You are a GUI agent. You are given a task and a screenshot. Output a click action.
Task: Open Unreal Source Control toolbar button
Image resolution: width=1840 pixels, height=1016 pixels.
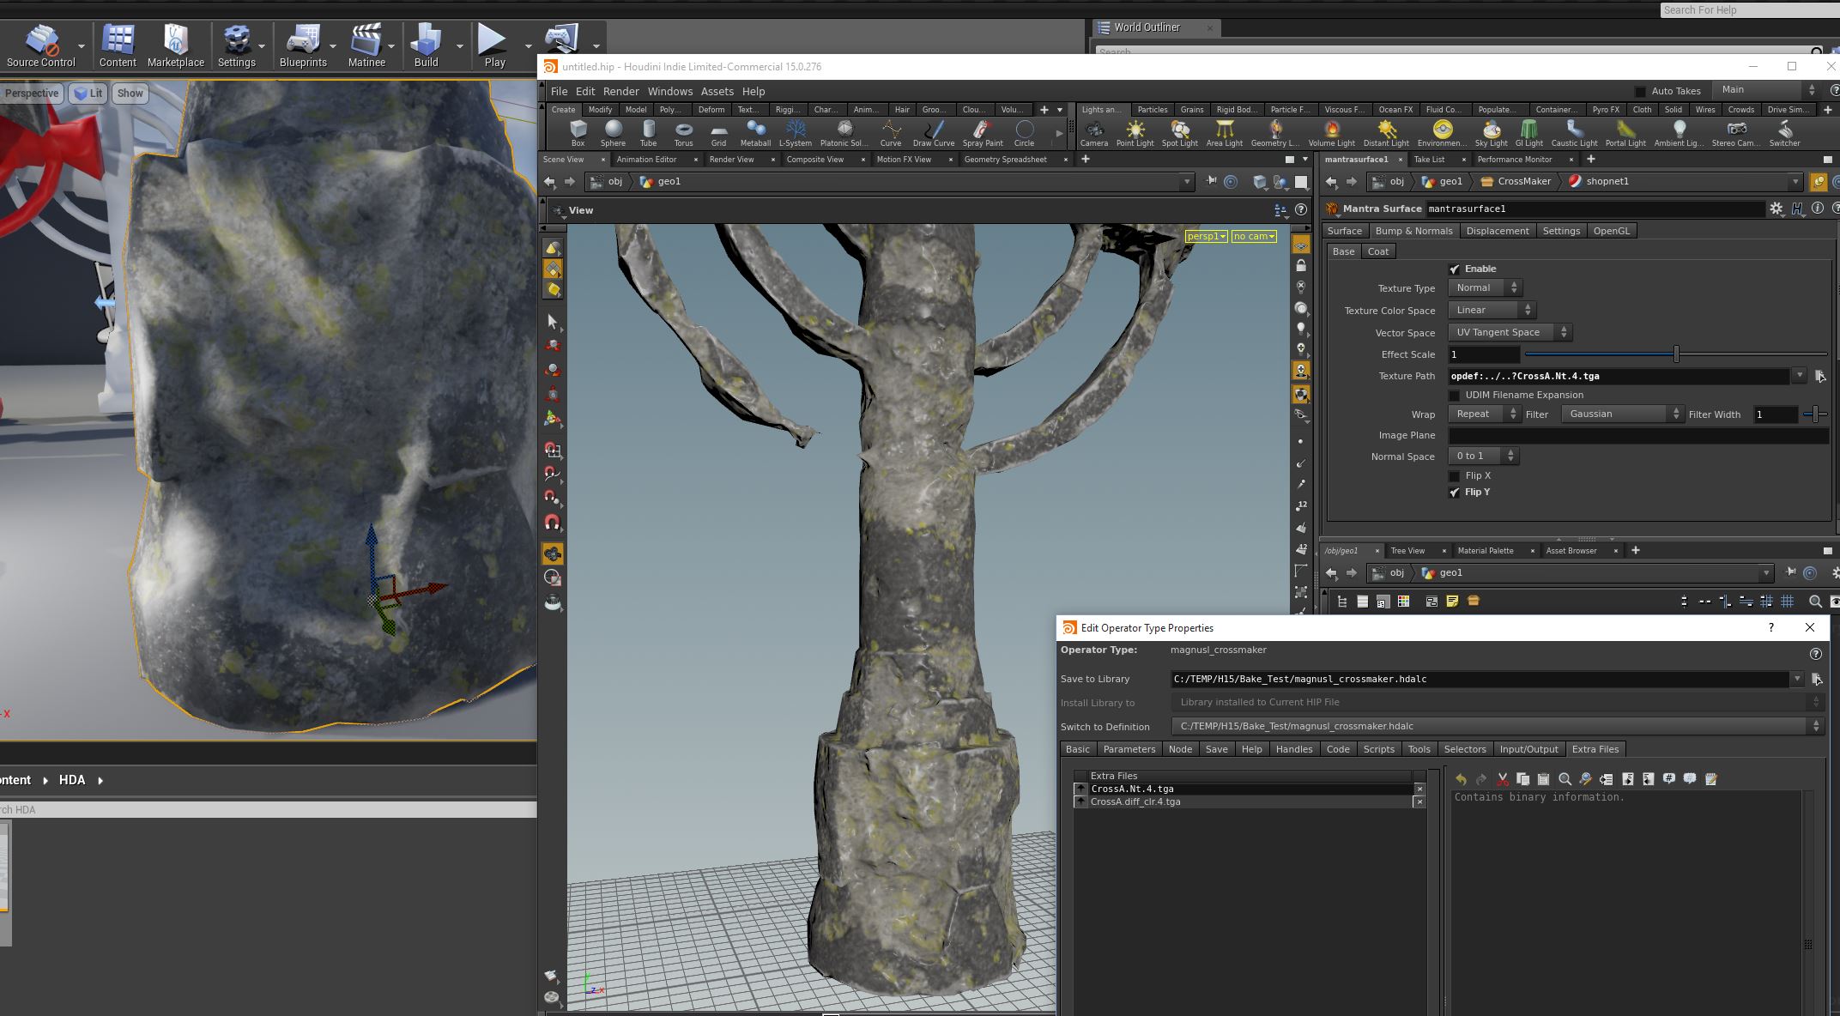click(x=41, y=46)
